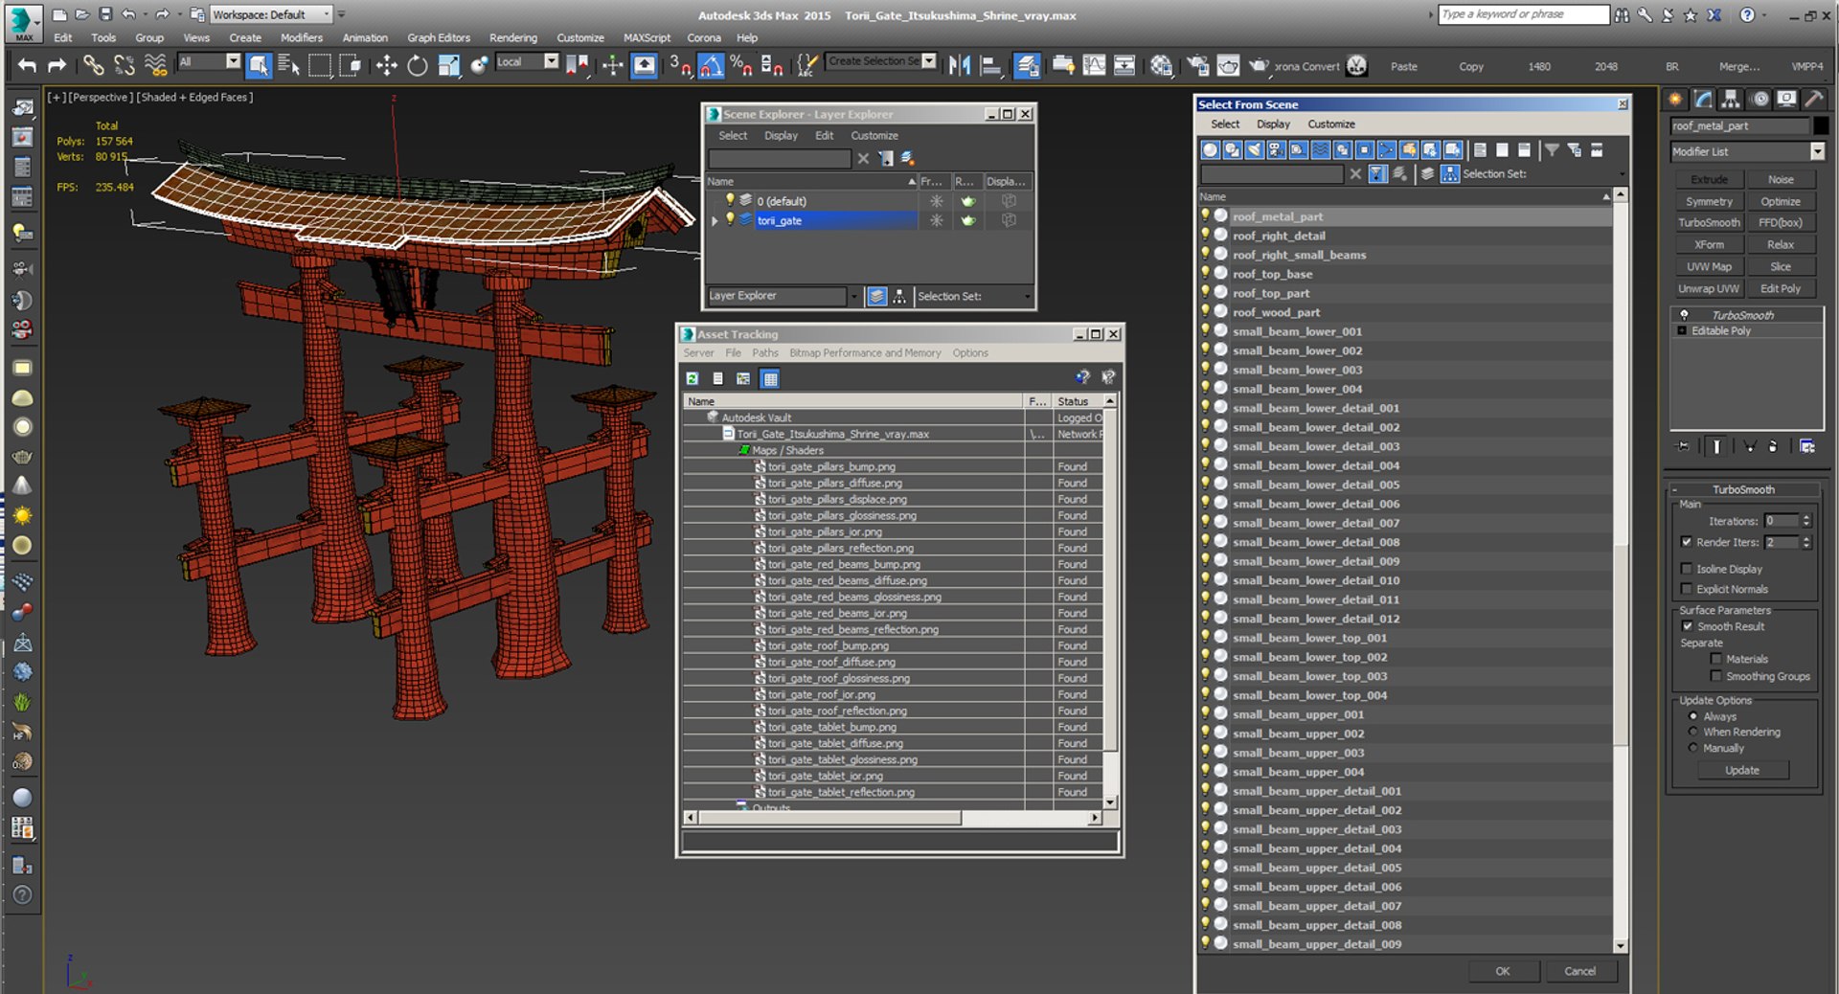Toggle Display Lights filter in Select From Scene
The height and width of the screenshot is (994, 1839).
pos(1254,149)
